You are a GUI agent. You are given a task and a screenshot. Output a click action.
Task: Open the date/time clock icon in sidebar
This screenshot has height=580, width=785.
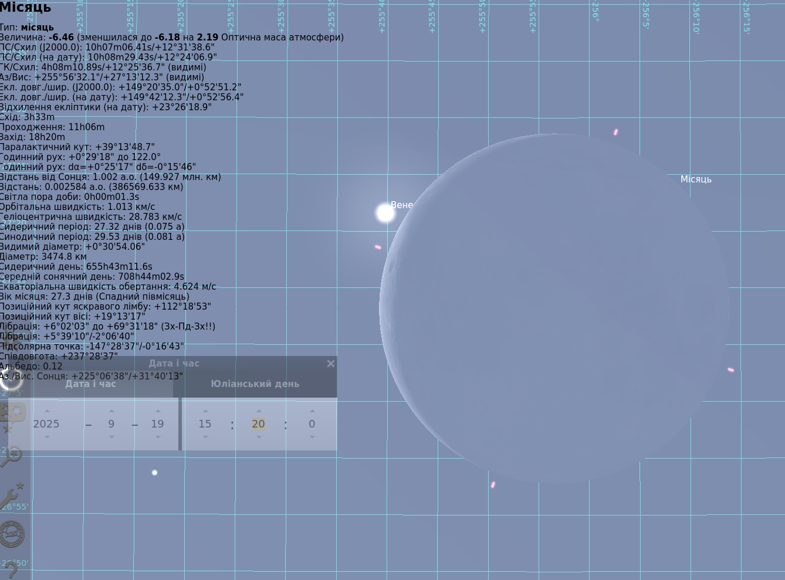point(11,379)
